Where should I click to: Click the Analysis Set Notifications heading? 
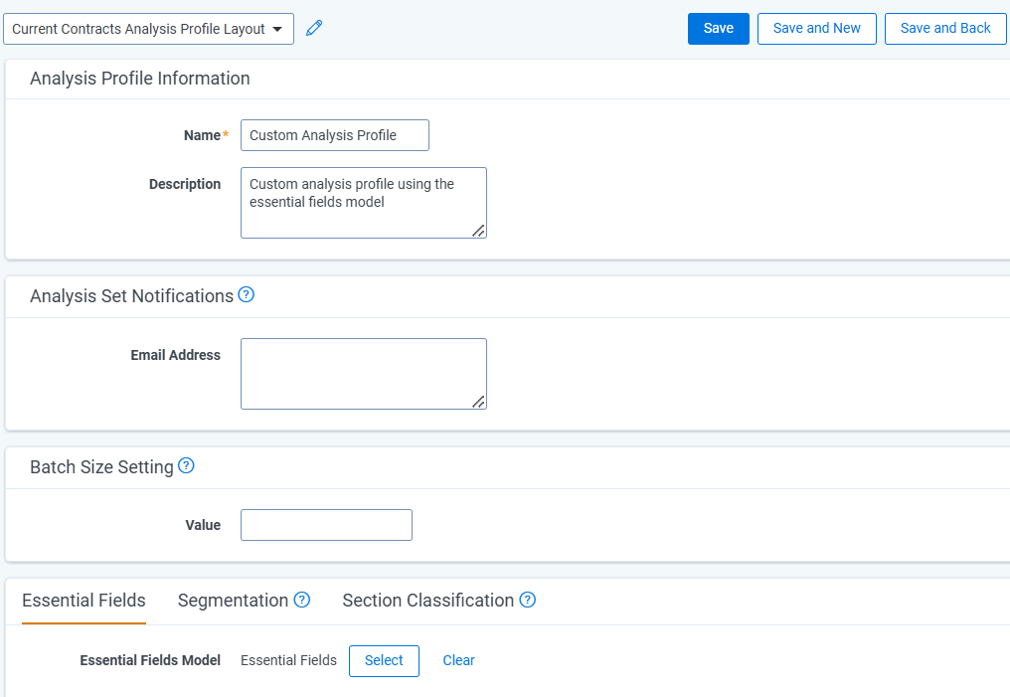click(x=131, y=296)
